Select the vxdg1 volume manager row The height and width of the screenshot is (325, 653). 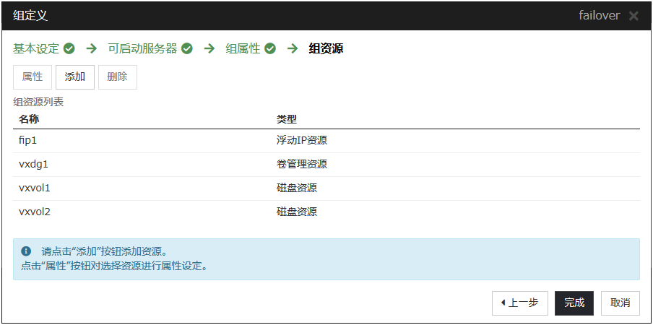coord(326,164)
